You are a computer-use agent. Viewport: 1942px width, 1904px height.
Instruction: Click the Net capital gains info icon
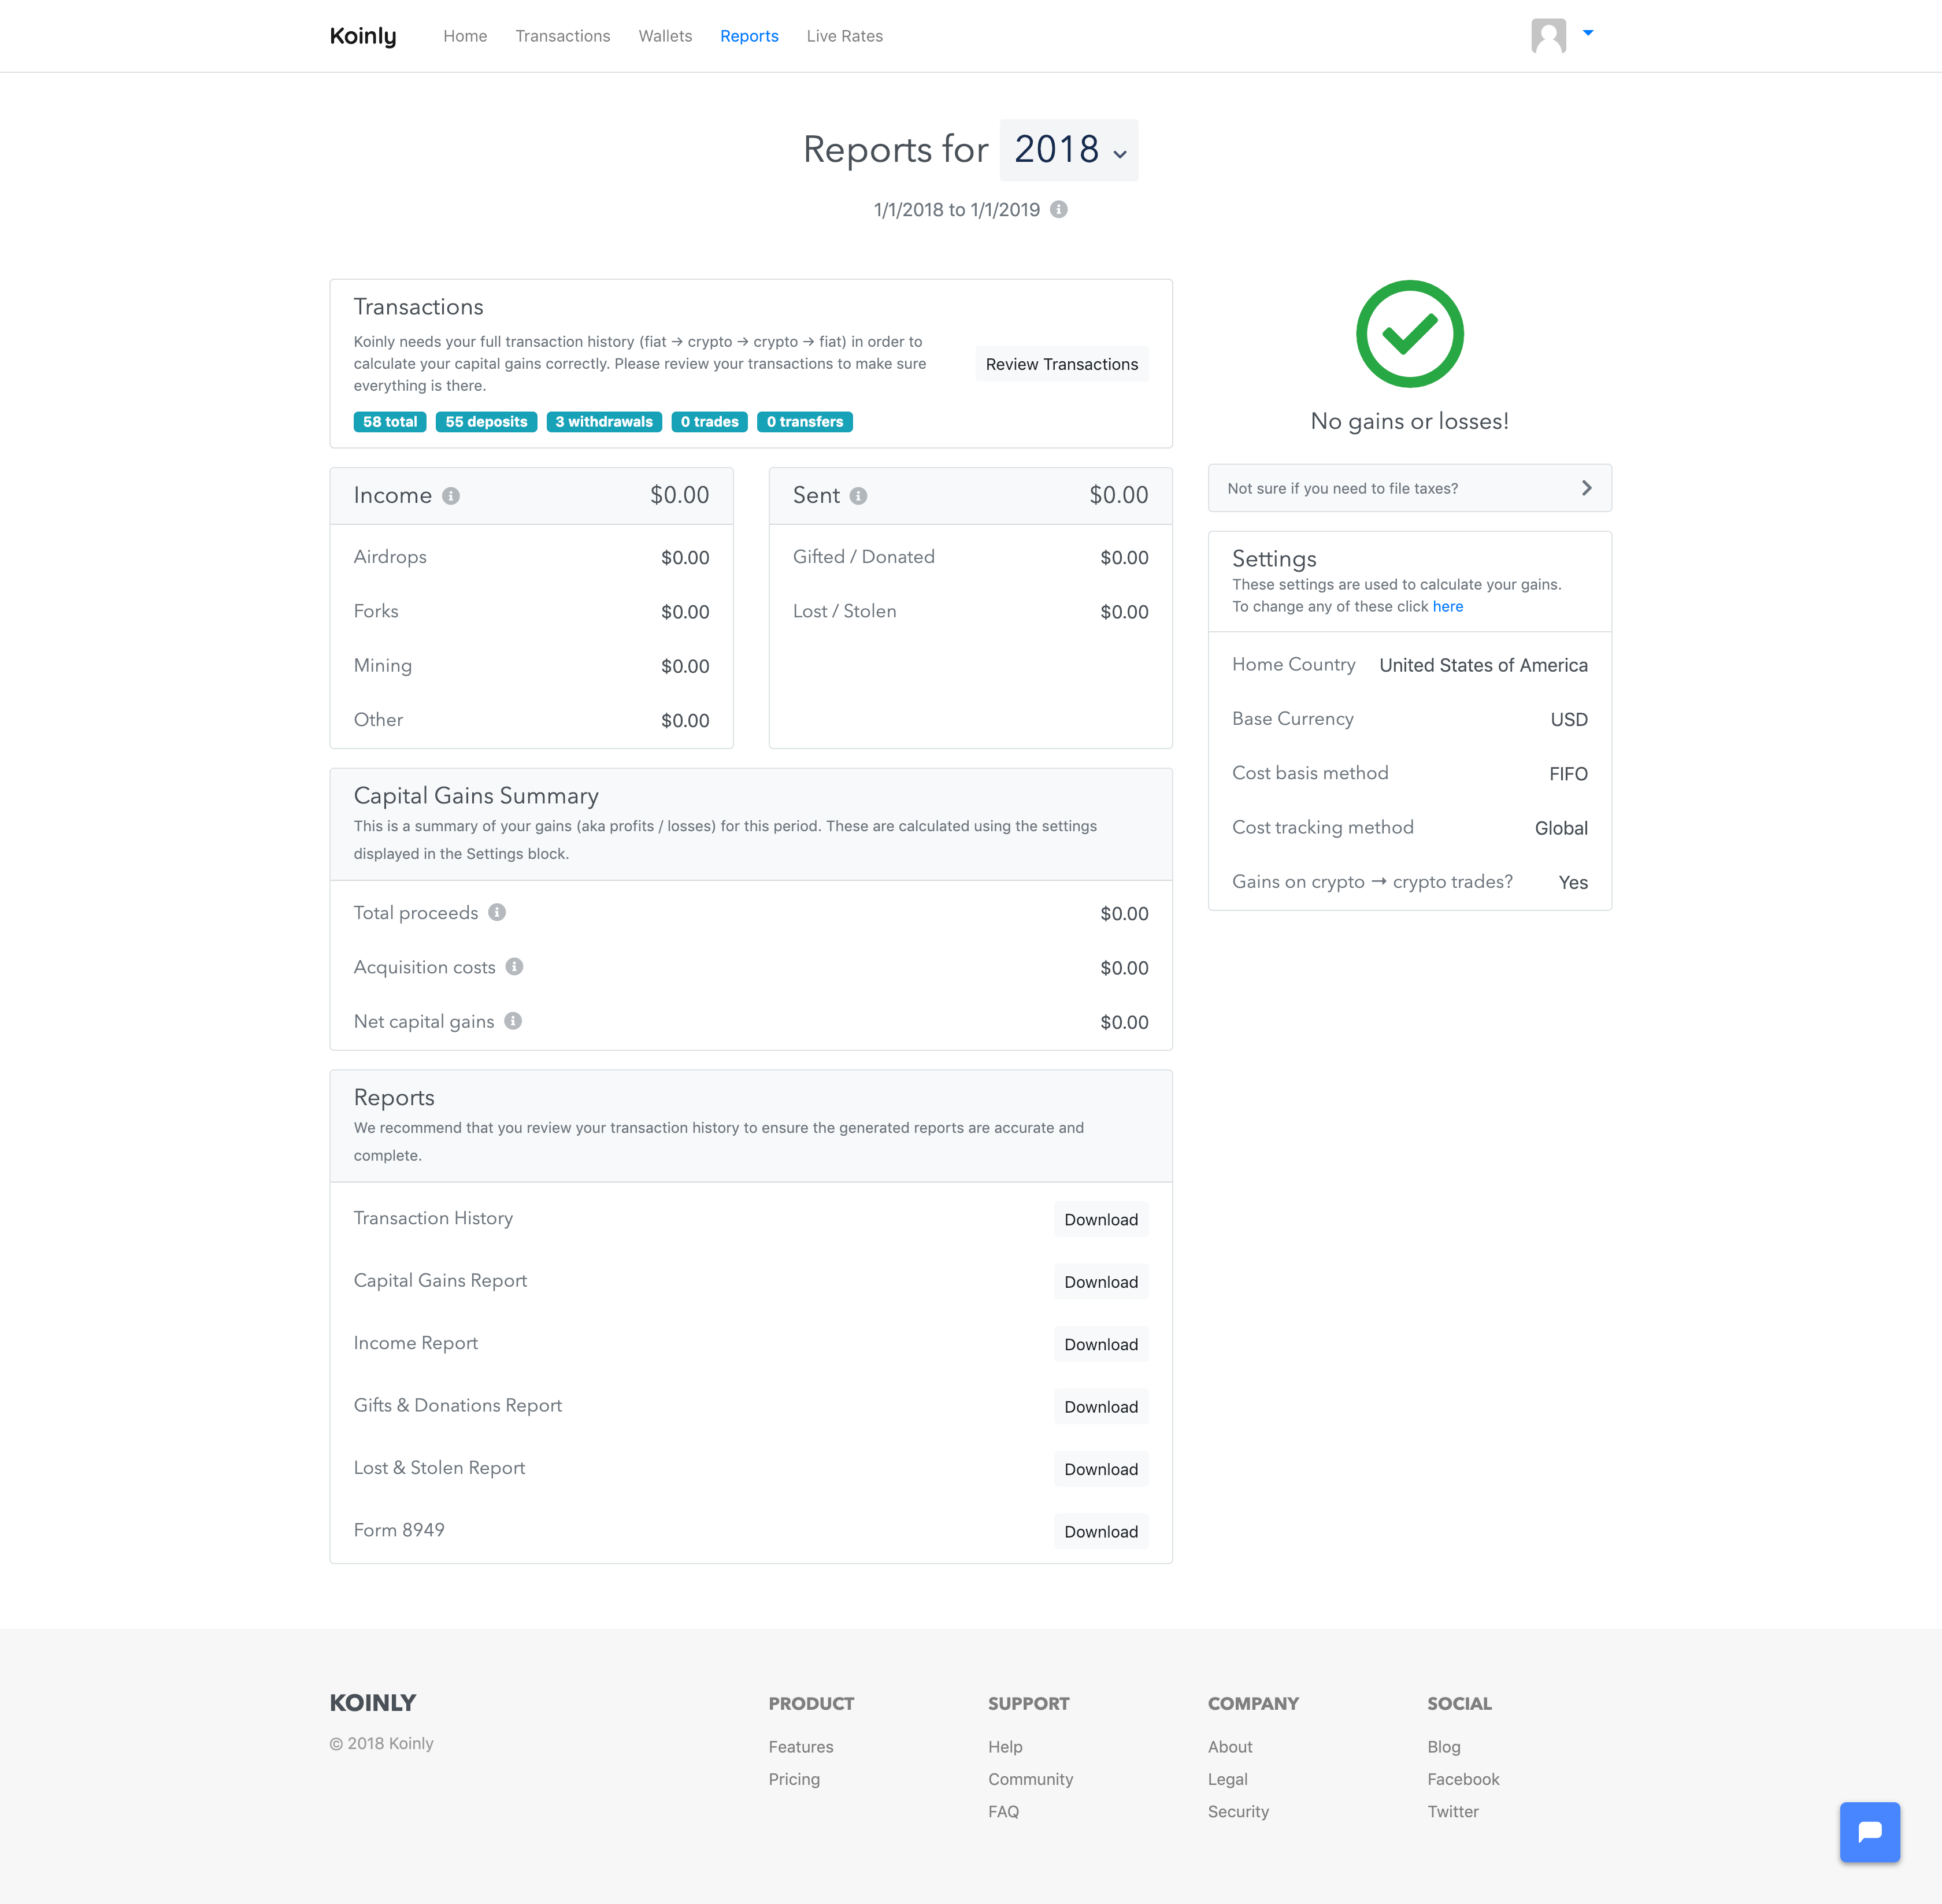513,1020
